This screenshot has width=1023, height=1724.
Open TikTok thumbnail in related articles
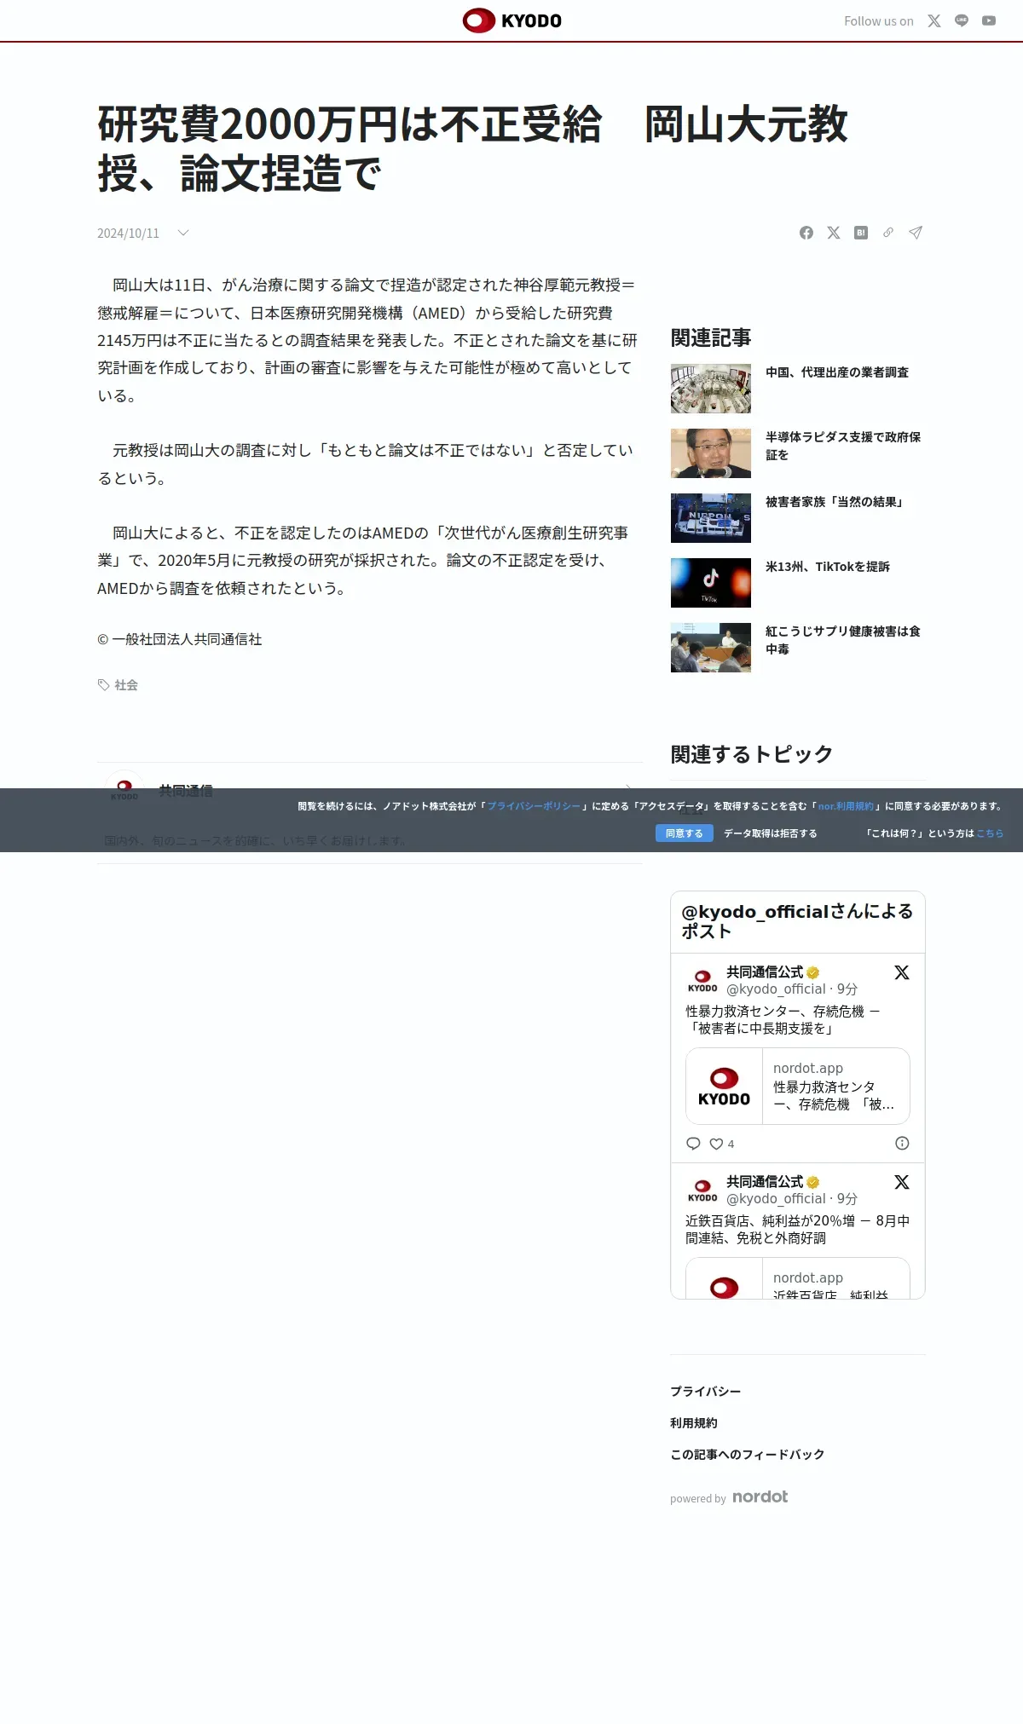click(711, 583)
